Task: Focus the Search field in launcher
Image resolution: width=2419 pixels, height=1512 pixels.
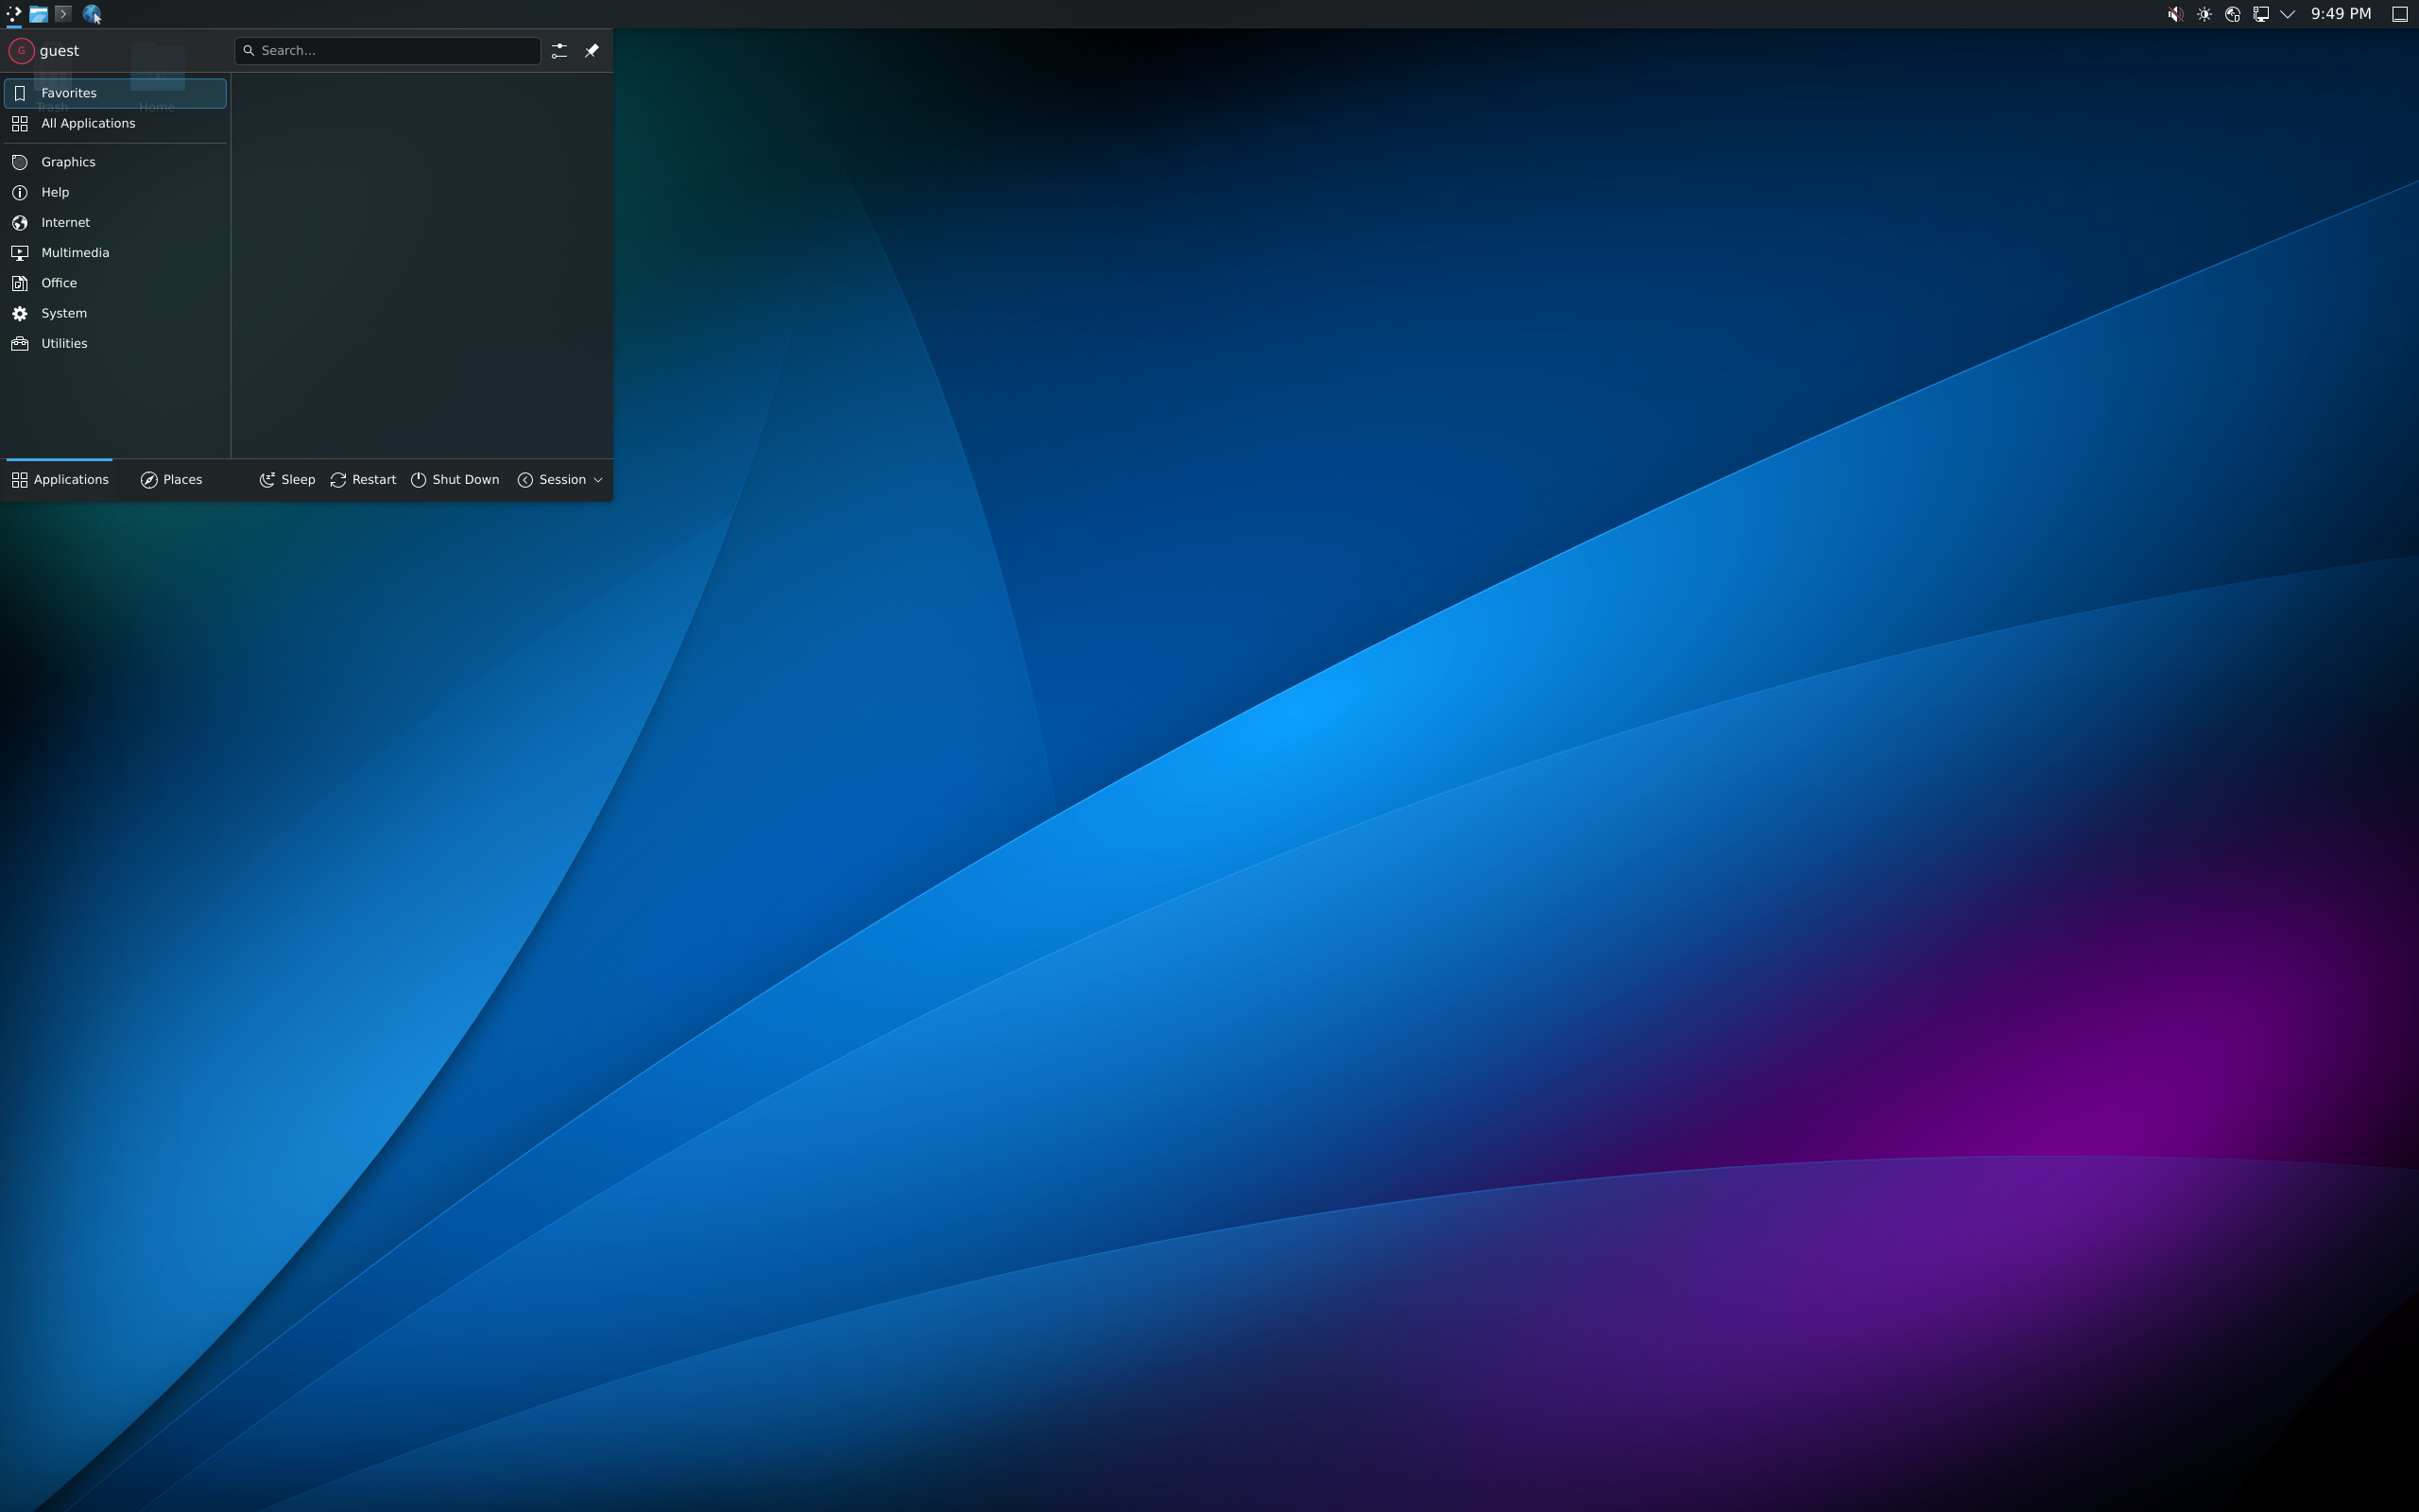Action: click(387, 51)
